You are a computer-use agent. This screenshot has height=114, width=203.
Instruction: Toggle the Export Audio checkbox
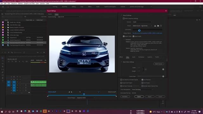tap(133, 36)
